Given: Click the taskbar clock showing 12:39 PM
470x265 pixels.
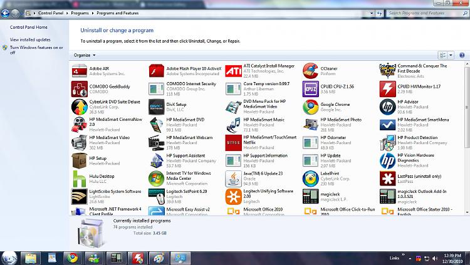Looking at the screenshot, I should [452, 258].
